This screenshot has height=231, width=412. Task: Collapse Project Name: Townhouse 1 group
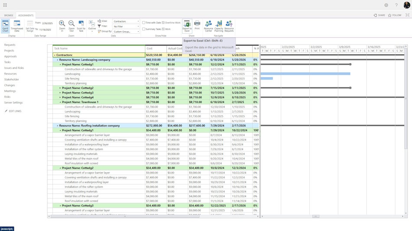coord(60,102)
